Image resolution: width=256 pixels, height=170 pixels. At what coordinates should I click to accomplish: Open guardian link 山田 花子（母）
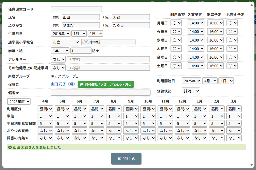(x=63, y=84)
